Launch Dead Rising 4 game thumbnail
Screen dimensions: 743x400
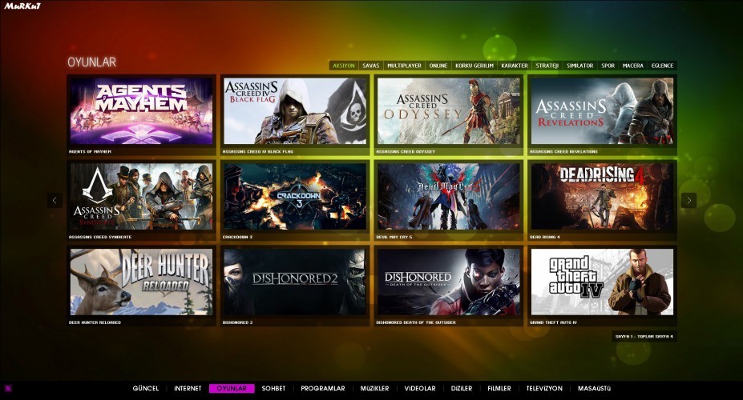[602, 197]
